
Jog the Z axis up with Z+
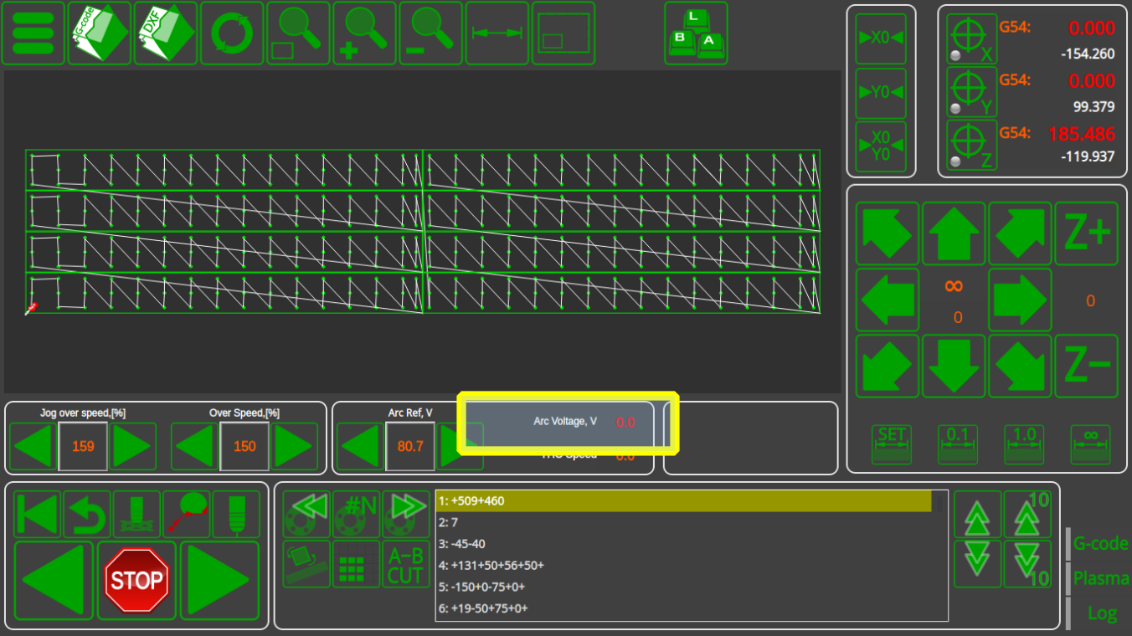pos(1086,233)
